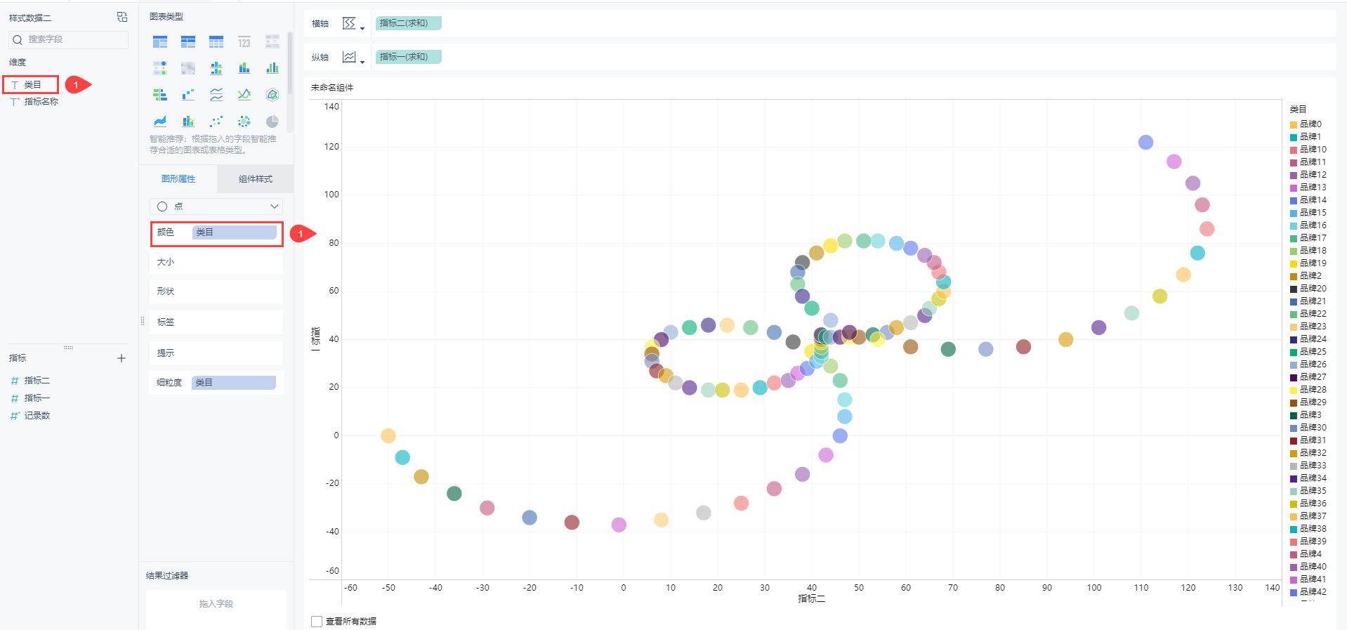
Task: Click the 纵轴 axis settings icon
Action: click(349, 57)
